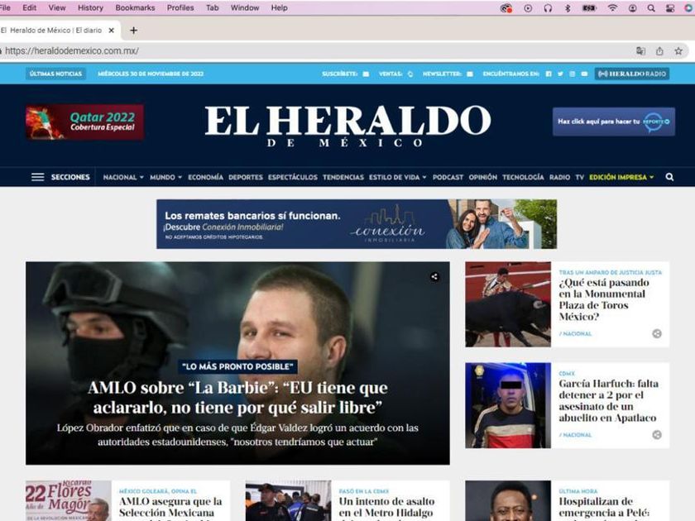Open the YouTube social icon in top bar
Viewport: 695px width, 521px height.
(584, 74)
